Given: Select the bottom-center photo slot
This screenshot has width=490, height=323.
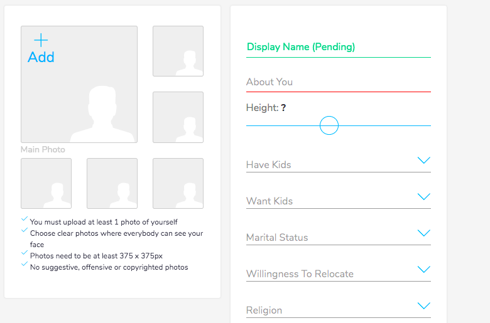Looking at the screenshot, I should click(112, 183).
